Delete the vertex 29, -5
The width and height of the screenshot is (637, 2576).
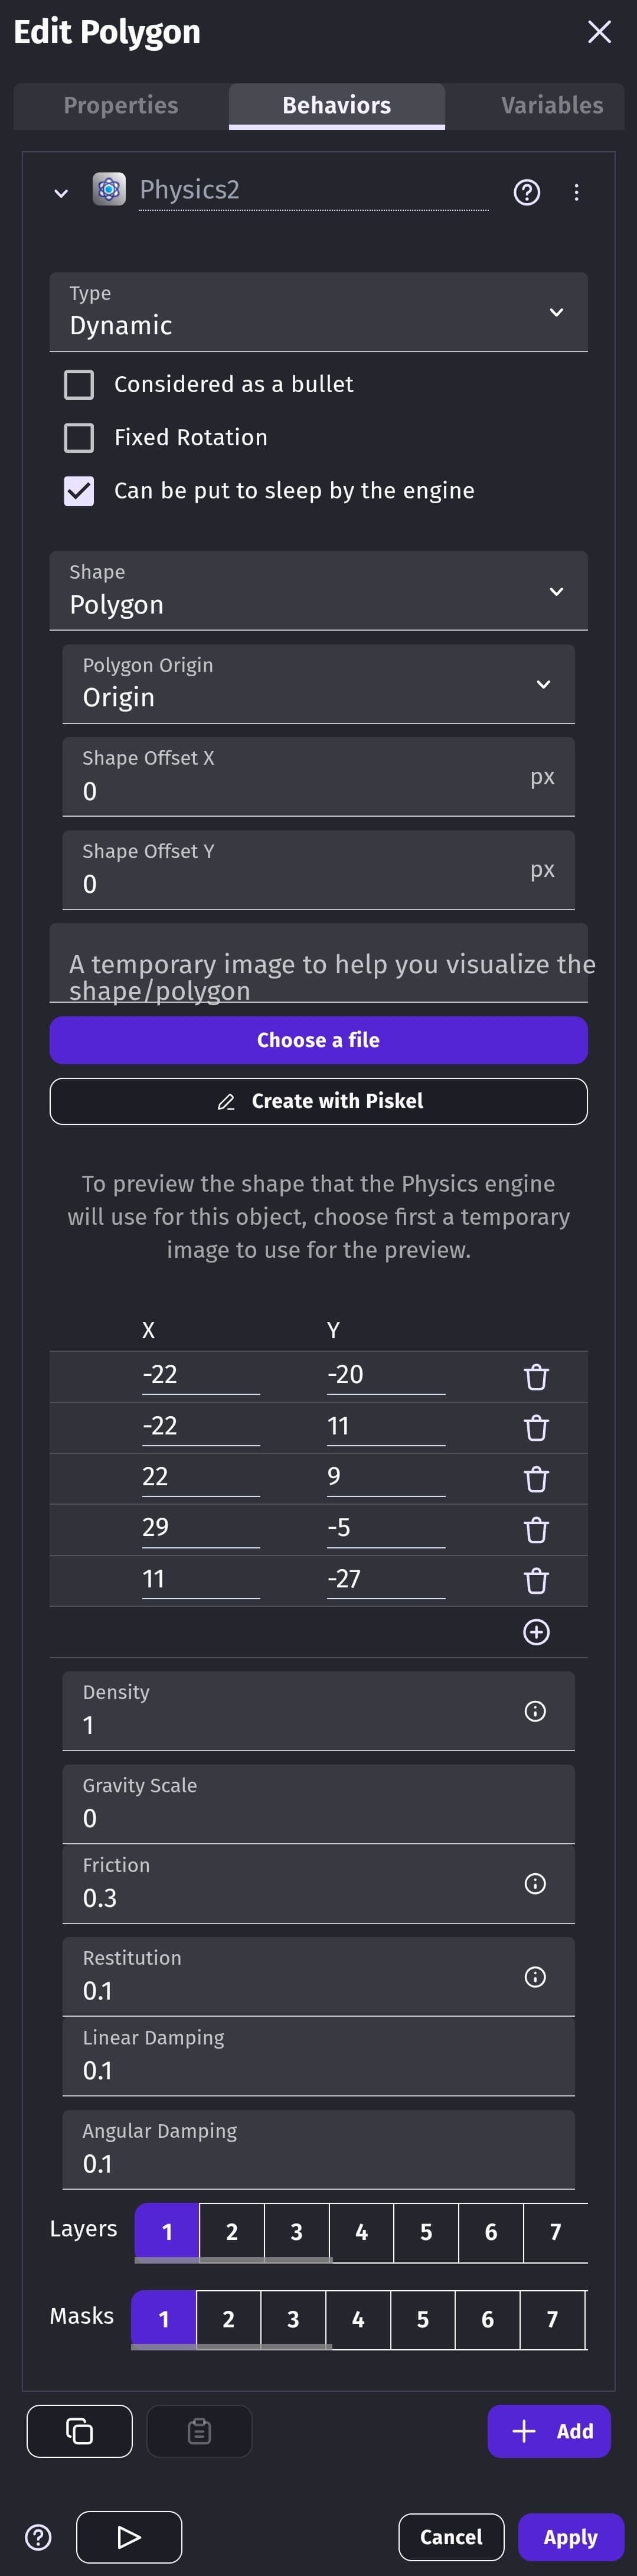tap(536, 1529)
